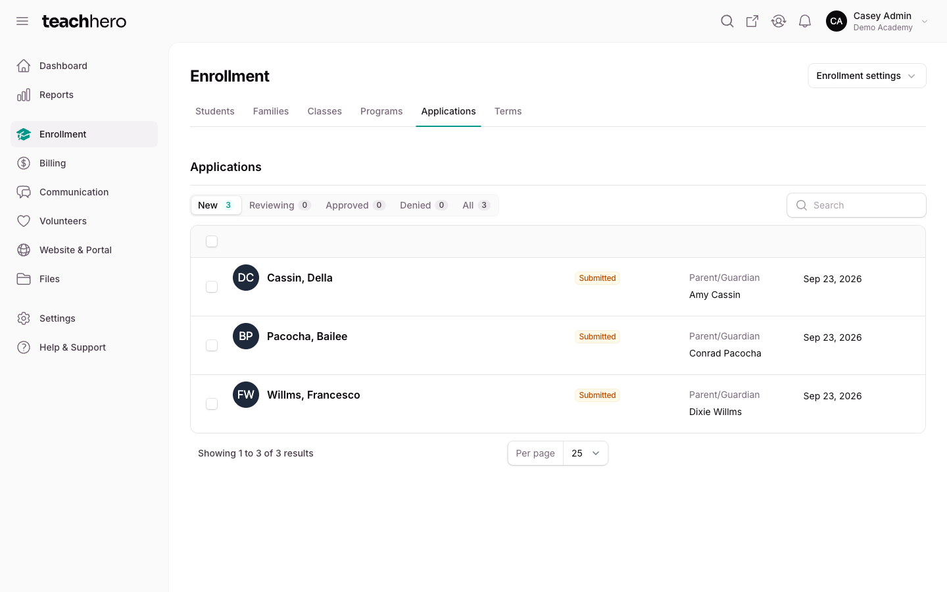Select the New applications filter
This screenshot has width=947, height=592.
point(216,205)
